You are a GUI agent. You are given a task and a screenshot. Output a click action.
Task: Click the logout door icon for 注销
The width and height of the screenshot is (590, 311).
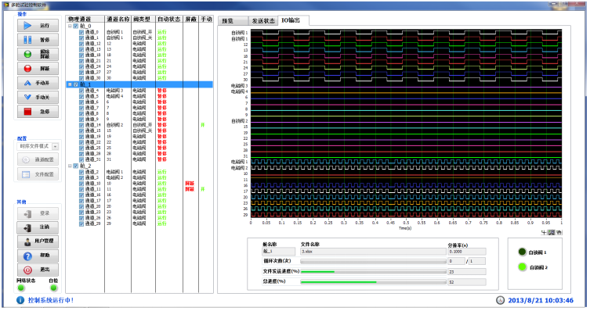27,227
